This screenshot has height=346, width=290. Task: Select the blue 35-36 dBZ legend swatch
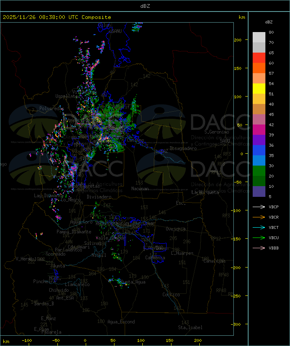click(259, 150)
